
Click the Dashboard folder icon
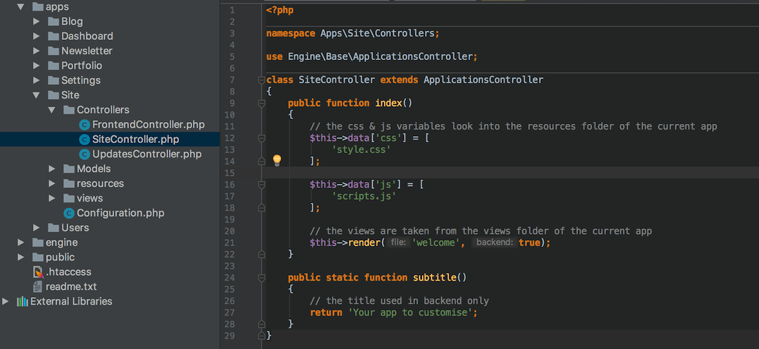[x=53, y=36]
